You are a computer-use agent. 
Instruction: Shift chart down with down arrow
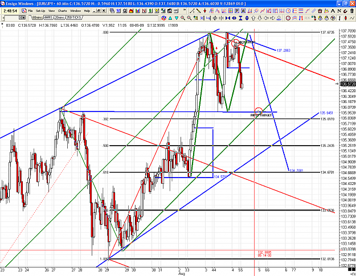click(260, 18)
